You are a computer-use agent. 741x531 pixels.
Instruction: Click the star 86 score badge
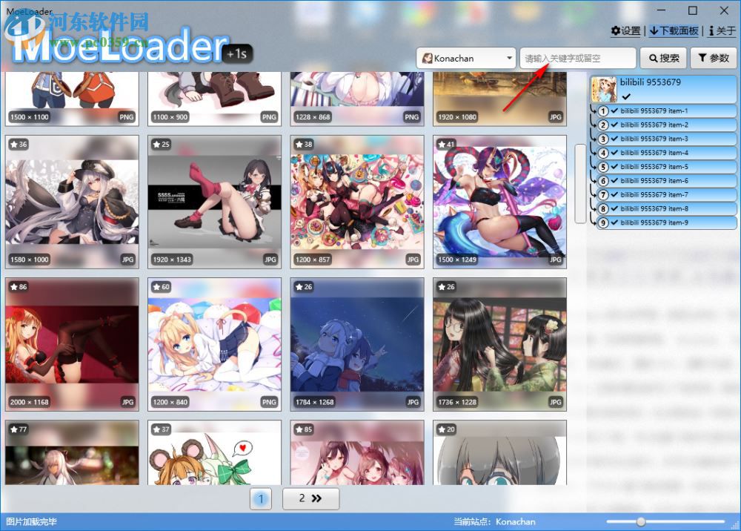[x=19, y=286]
